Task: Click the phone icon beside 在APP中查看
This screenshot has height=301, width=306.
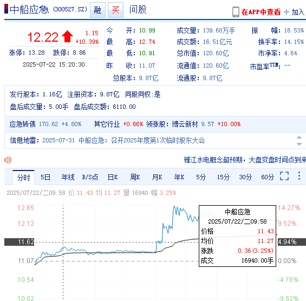Action: 236,12
